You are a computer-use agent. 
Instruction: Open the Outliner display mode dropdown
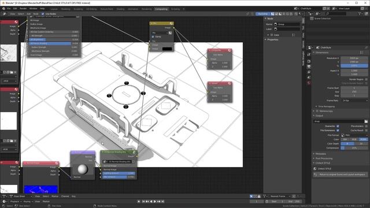click(318, 14)
